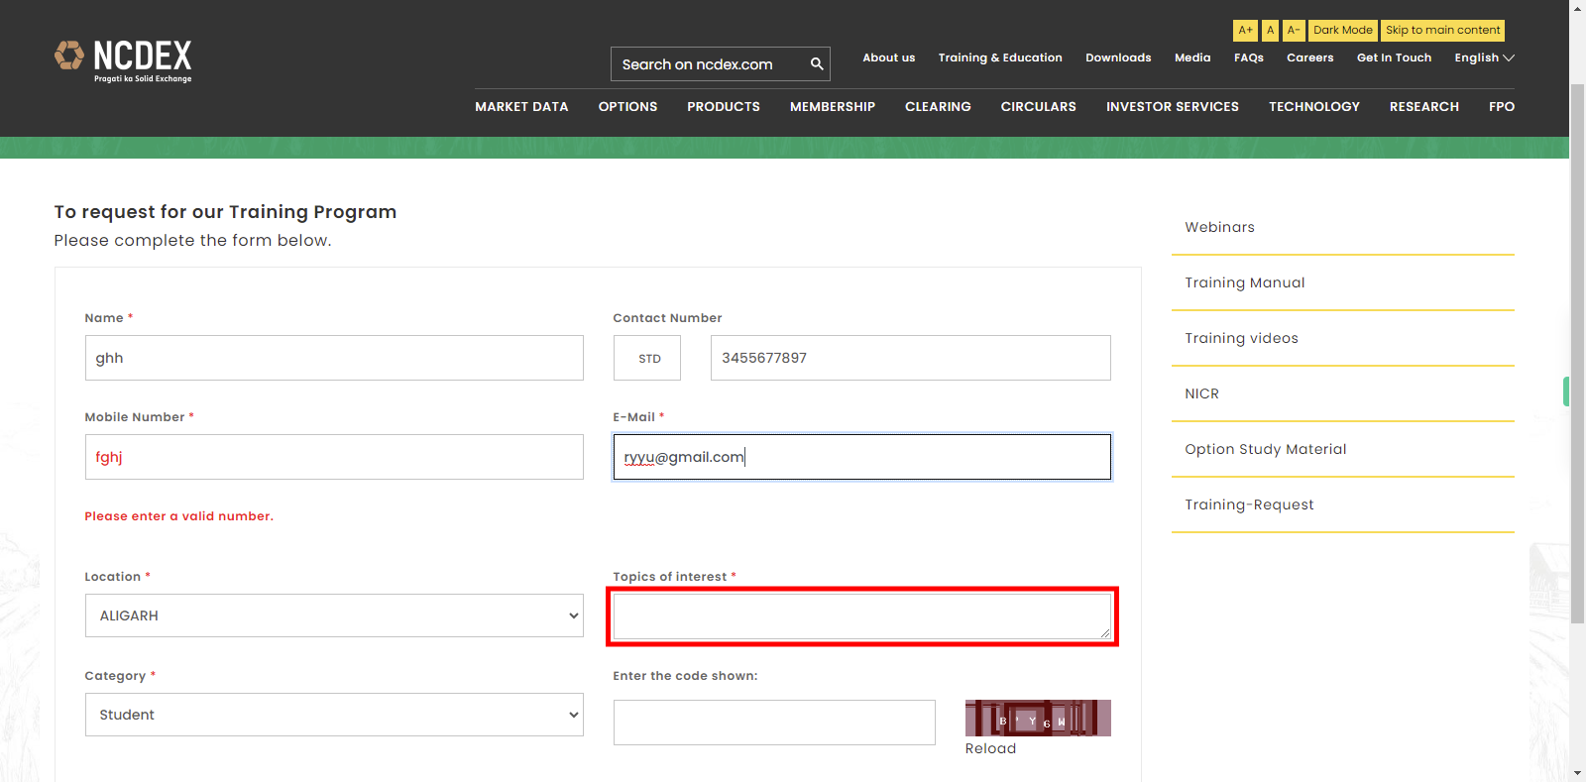Click 'To request for our Training Program' heading
Image resolution: width=1586 pixels, height=782 pixels.
225,212
